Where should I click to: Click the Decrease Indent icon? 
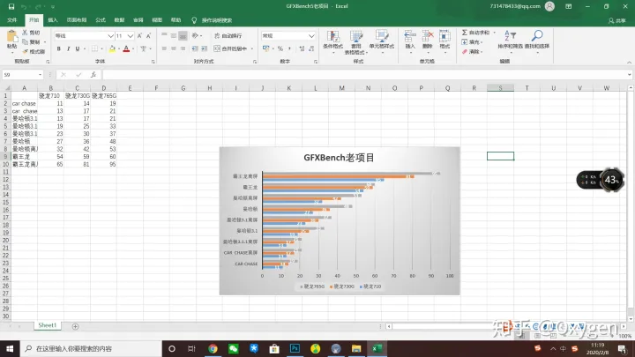(195, 48)
